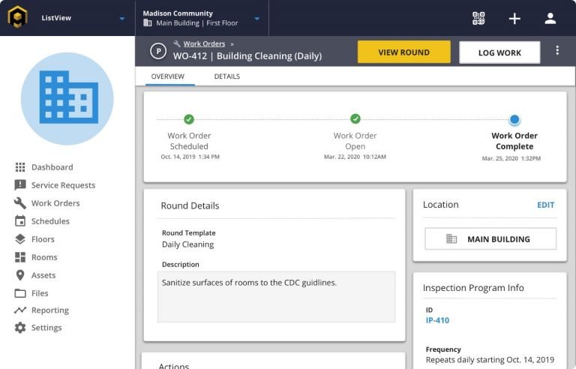Click the Assets location pin icon
The height and width of the screenshot is (369, 576).
click(x=20, y=275)
